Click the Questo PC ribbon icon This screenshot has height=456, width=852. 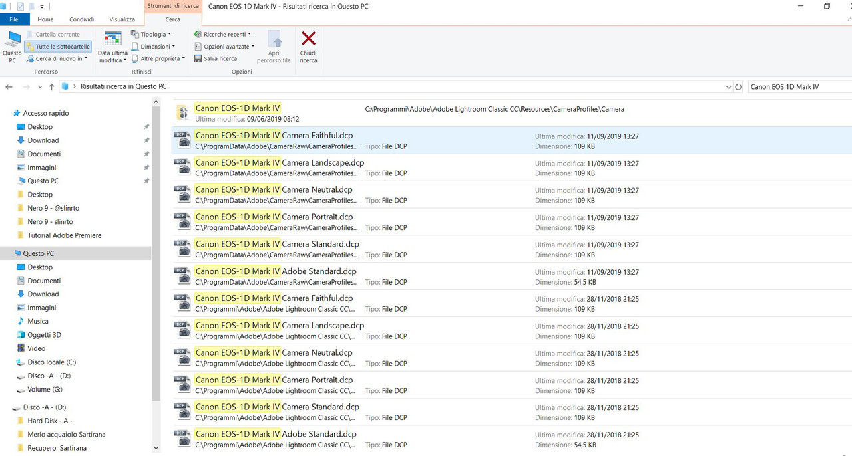tap(12, 47)
